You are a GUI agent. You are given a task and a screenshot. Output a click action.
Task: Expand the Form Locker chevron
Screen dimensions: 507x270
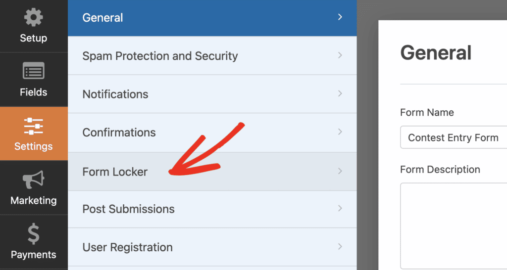[340, 171]
